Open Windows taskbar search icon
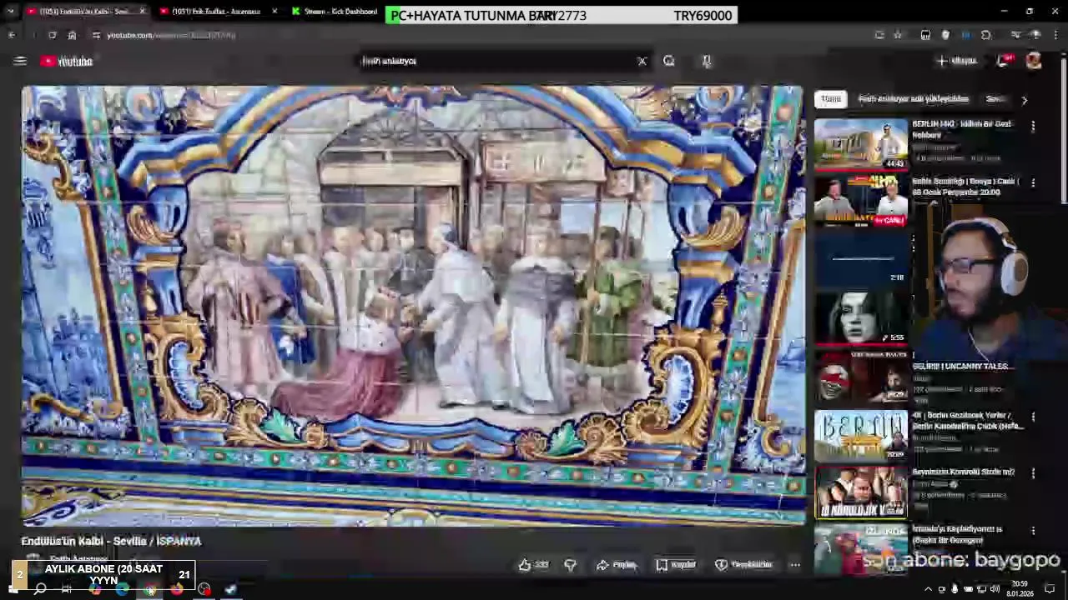This screenshot has width=1068, height=600. tap(39, 590)
